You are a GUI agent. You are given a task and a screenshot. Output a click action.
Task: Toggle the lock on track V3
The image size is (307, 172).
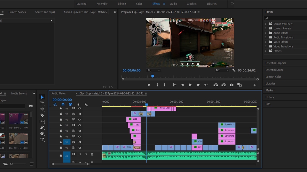click(61, 136)
